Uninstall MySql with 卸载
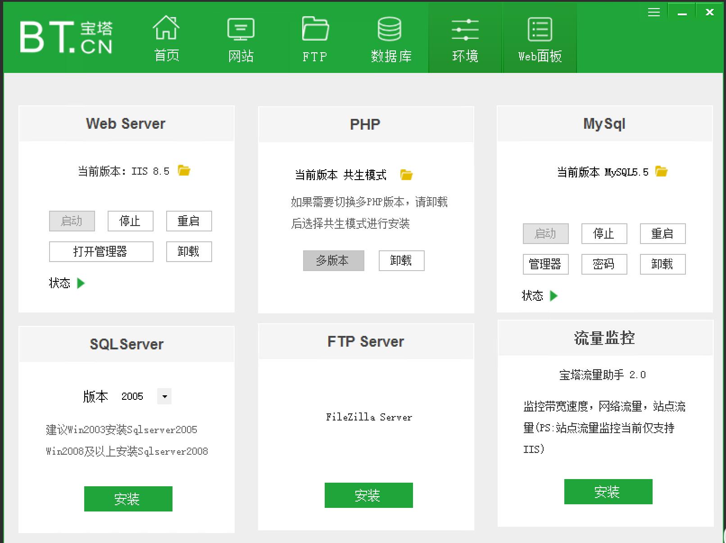The width and height of the screenshot is (726, 543). (x=663, y=264)
